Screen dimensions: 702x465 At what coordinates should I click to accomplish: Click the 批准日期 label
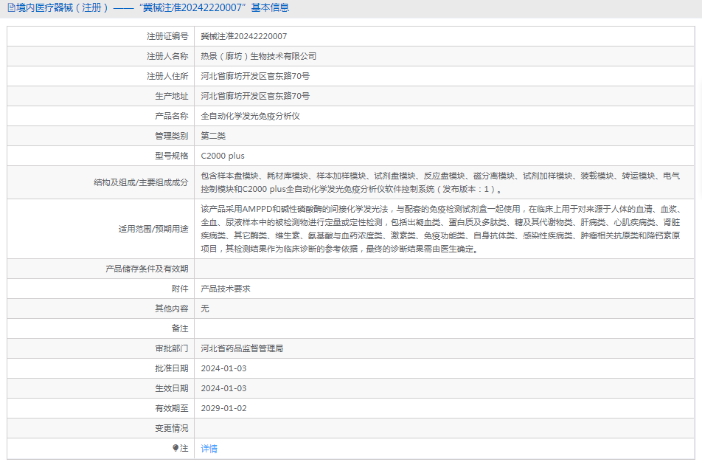(172, 368)
